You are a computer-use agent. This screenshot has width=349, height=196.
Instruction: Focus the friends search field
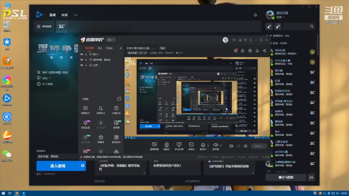(x=299, y=27)
